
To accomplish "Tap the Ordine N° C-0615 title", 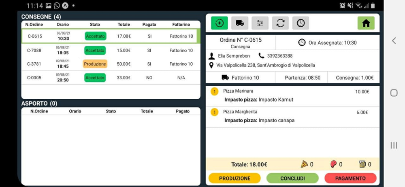I will (x=241, y=40).
